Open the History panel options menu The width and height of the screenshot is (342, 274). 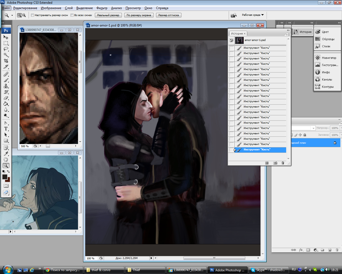pyautogui.click(x=288, y=35)
